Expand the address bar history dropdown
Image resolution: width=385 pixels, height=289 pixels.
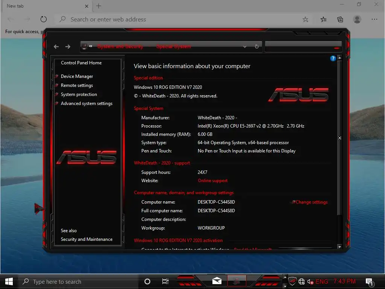point(244,47)
